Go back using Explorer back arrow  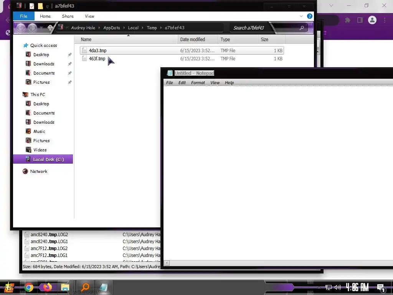(21, 28)
